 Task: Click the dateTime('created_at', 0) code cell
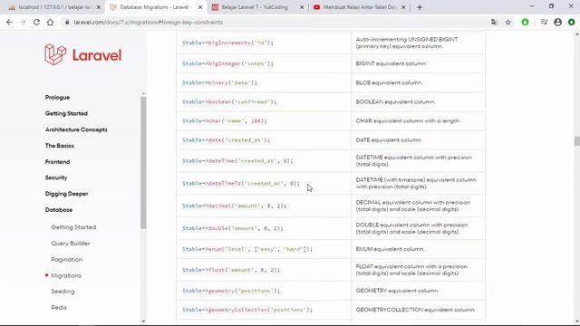[264, 161]
